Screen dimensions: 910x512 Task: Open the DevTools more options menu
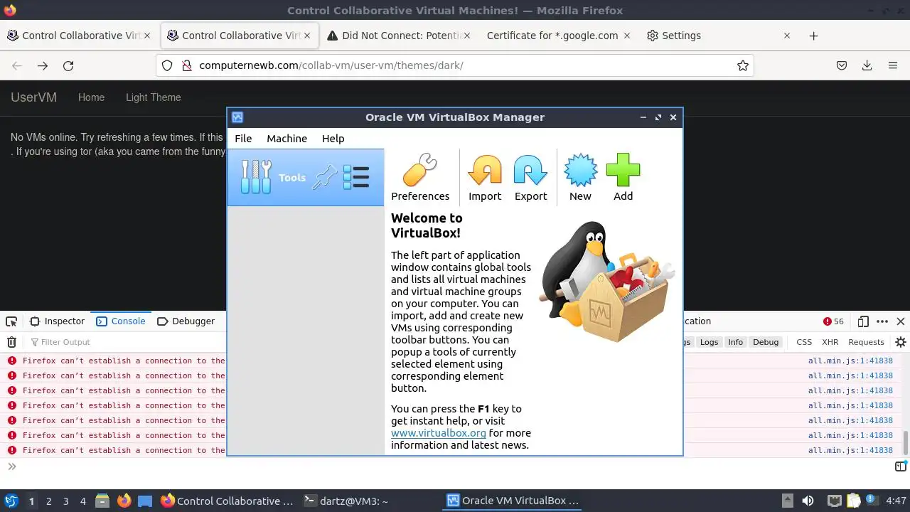(x=882, y=321)
